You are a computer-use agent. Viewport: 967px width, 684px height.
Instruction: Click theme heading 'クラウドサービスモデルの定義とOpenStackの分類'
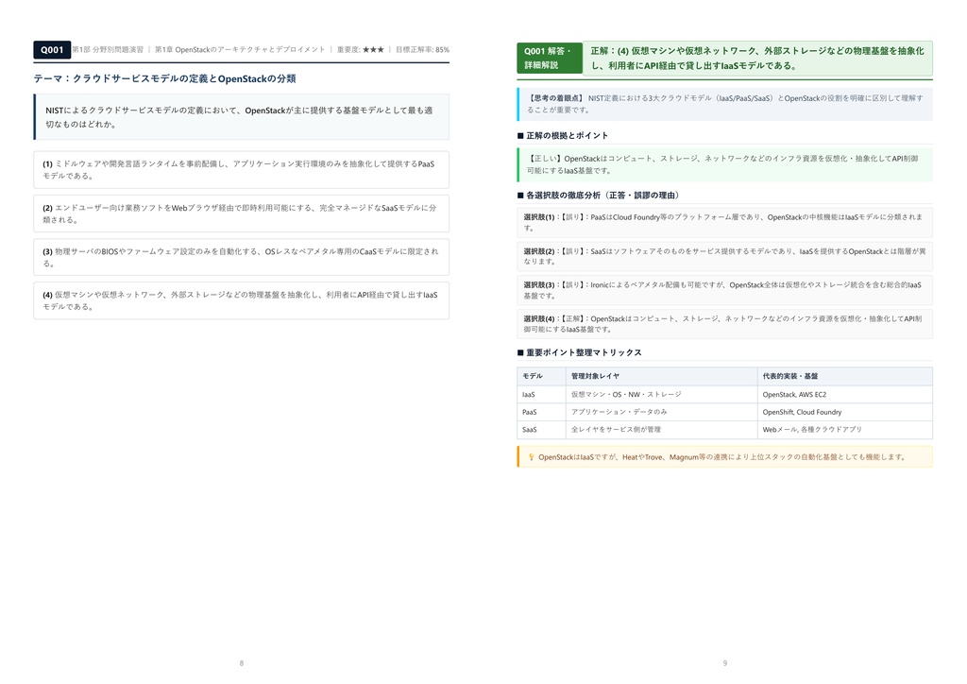pos(184,78)
